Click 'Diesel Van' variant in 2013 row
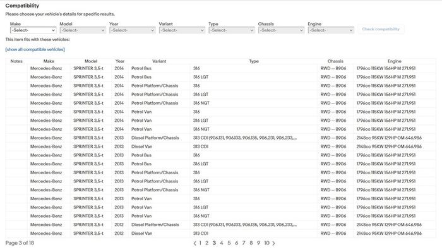Viewport: 442px width, 250px height. click(x=142, y=146)
